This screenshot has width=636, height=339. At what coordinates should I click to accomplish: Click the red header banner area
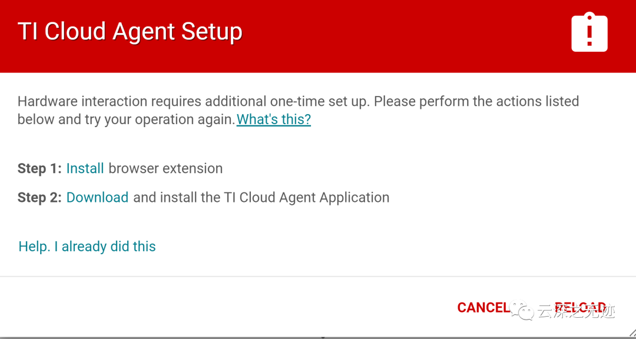click(318, 36)
